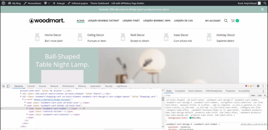Open DevTools settings gear
268x130 pixels.
coord(258,86)
